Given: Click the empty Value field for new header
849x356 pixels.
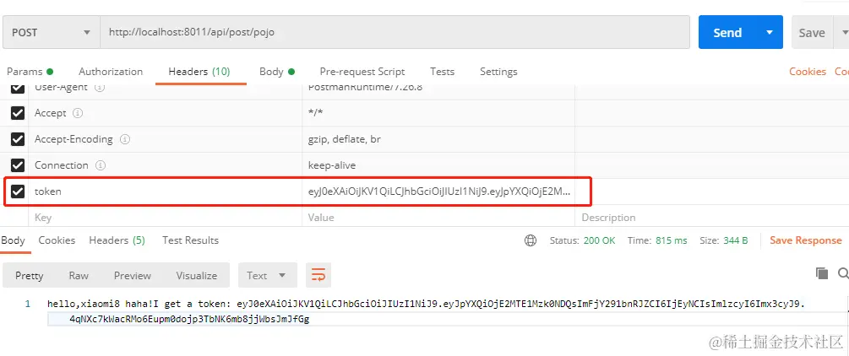Looking at the screenshot, I should (438, 218).
